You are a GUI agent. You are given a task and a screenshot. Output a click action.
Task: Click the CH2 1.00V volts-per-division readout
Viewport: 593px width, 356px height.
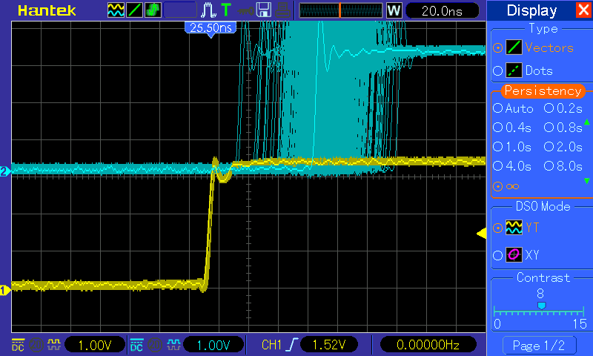click(x=213, y=345)
